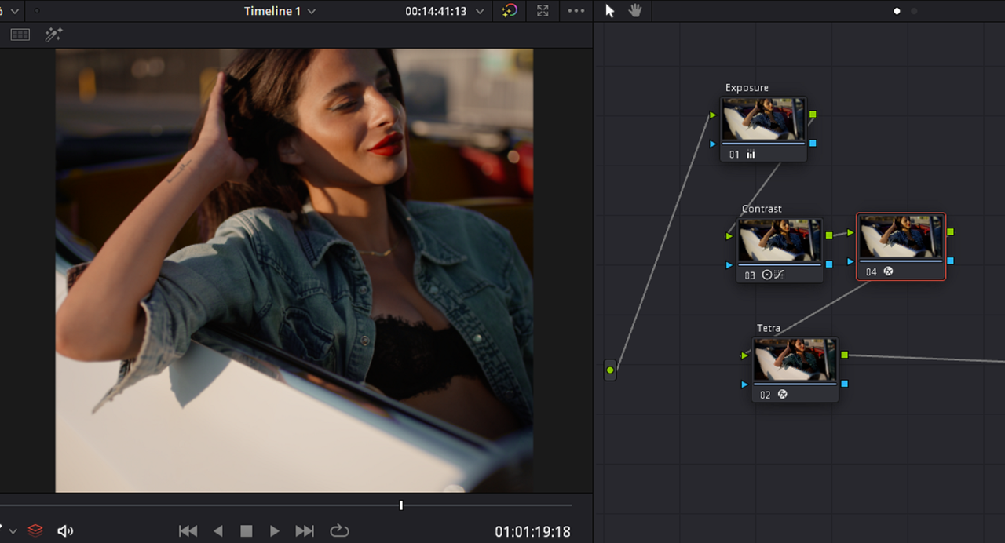Select the Exposure node 01
Viewport: 1005px width, 543px height.
click(763, 129)
